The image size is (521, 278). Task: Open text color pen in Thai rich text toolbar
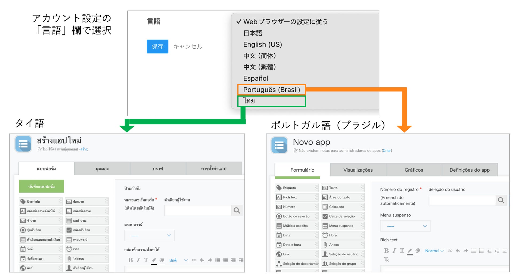click(154, 261)
